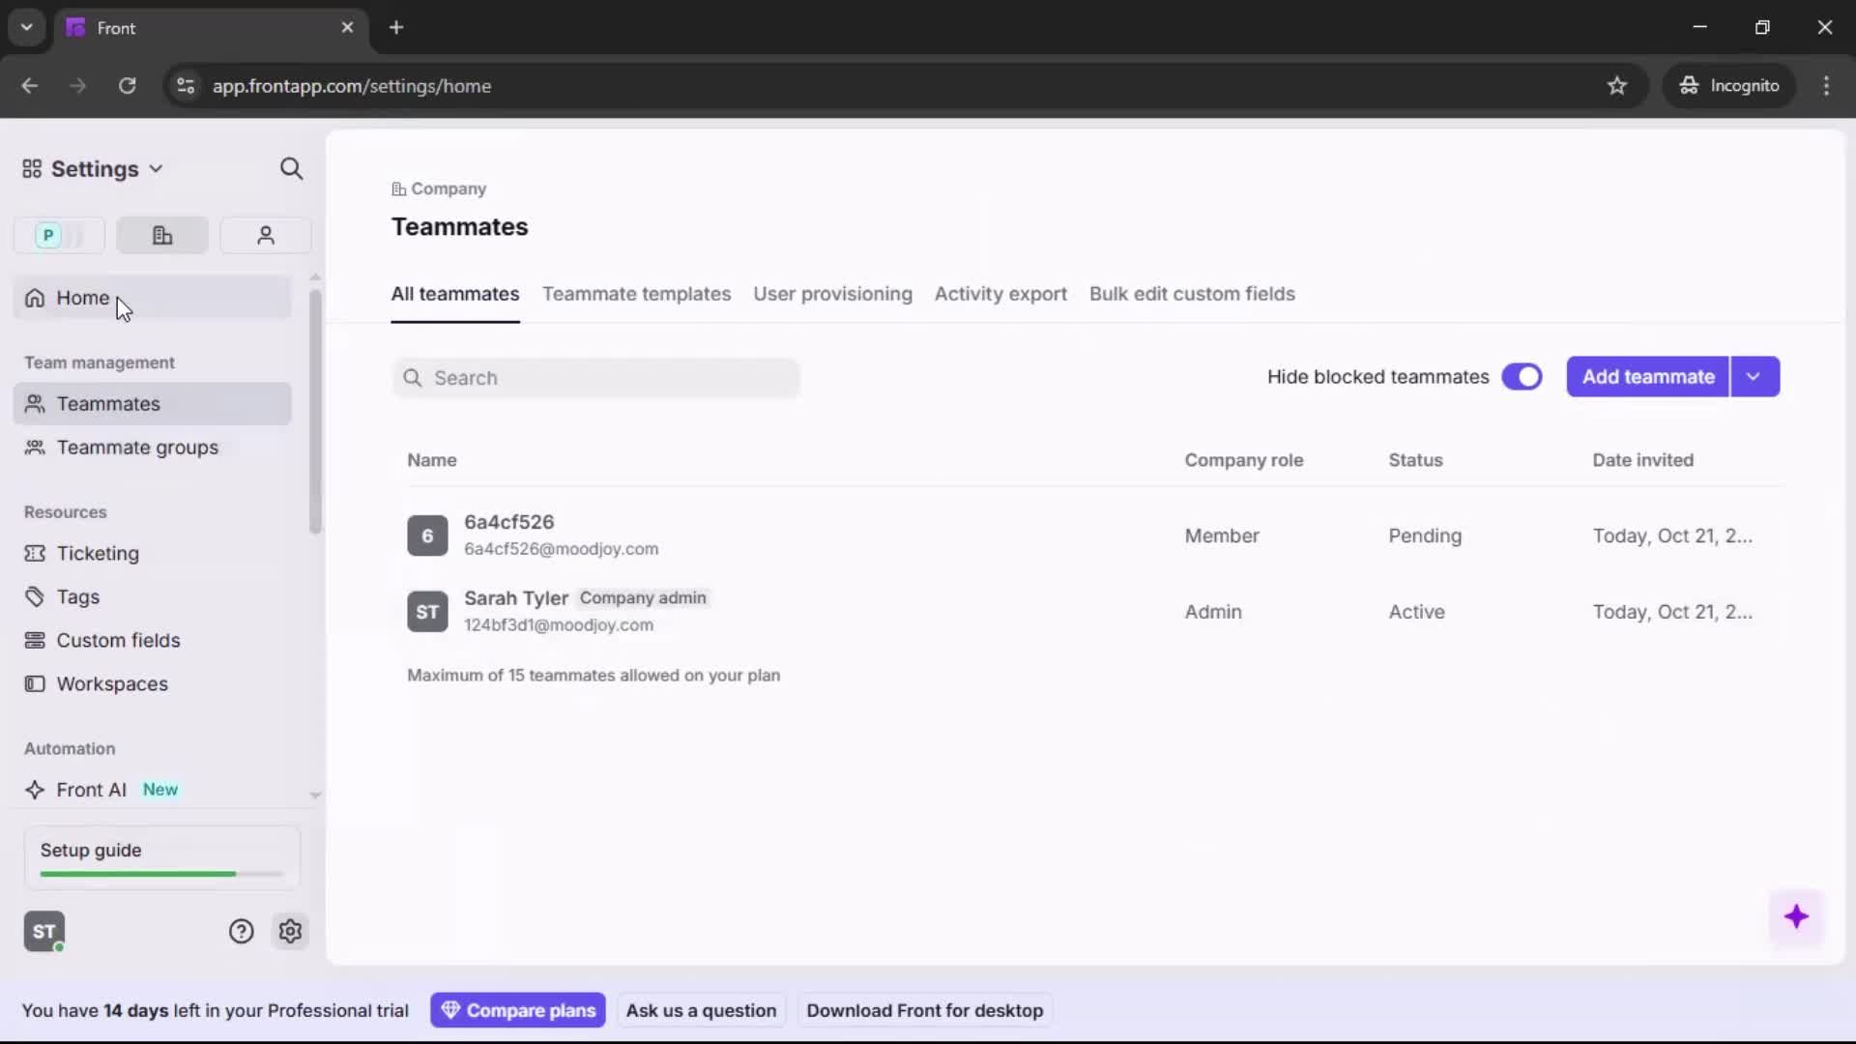Viewport: 1856px width, 1044px height.
Task: Open settings search with the magnifier icon
Action: tap(291, 168)
